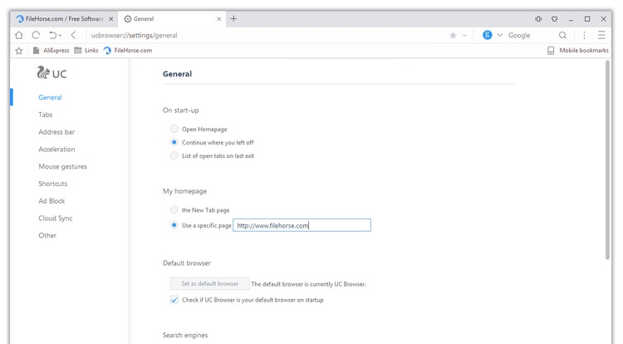Open Mobile bookmarks
Viewport: 623px width, 344px height.
pos(577,51)
